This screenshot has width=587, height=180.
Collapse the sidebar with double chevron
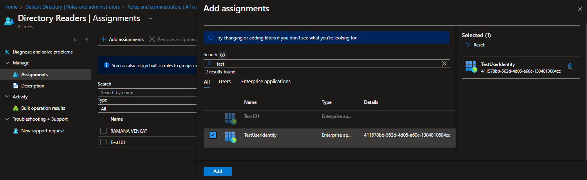[86, 39]
